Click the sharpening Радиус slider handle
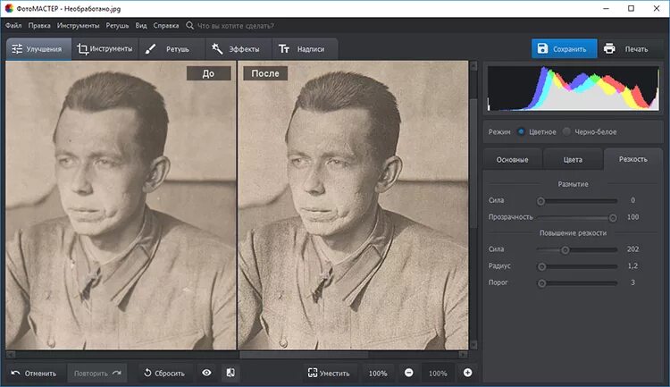The image size is (670, 387). (541, 266)
